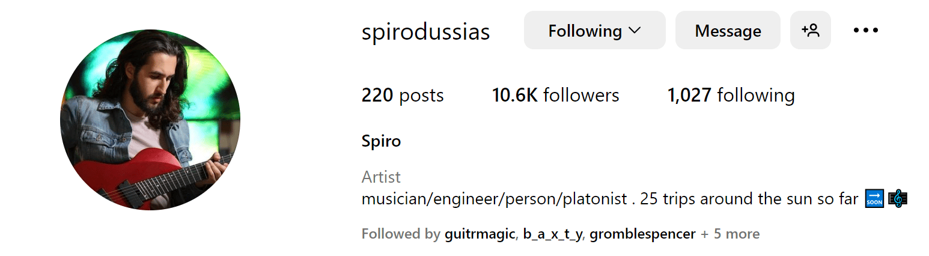Open spirodussias profile picture
Image resolution: width=929 pixels, height=256 pixels.
[150, 120]
